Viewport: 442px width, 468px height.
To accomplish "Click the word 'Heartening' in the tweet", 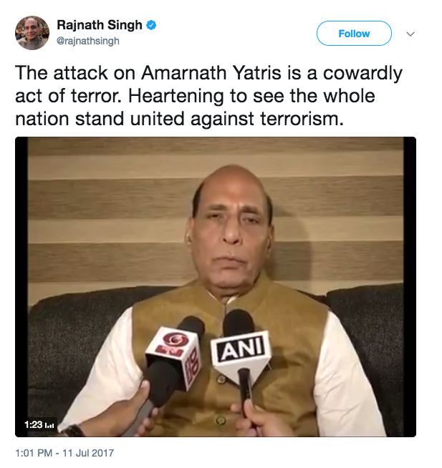I will point(176,97).
